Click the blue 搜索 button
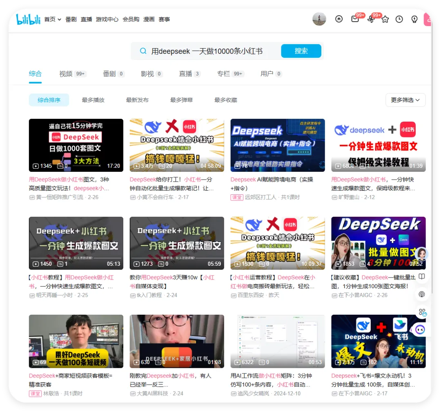 (301, 51)
